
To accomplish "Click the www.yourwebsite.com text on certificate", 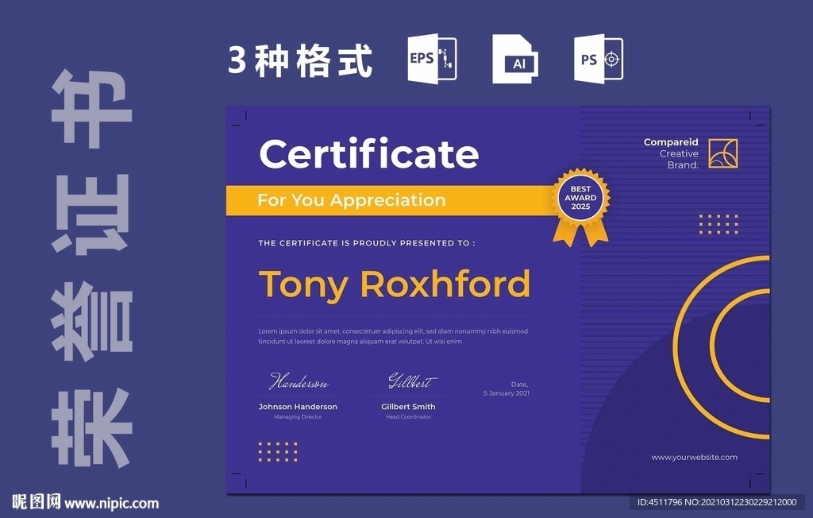I will [694, 458].
